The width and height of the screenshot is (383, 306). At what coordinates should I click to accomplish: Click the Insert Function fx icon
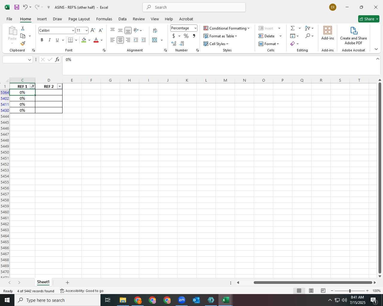57,59
